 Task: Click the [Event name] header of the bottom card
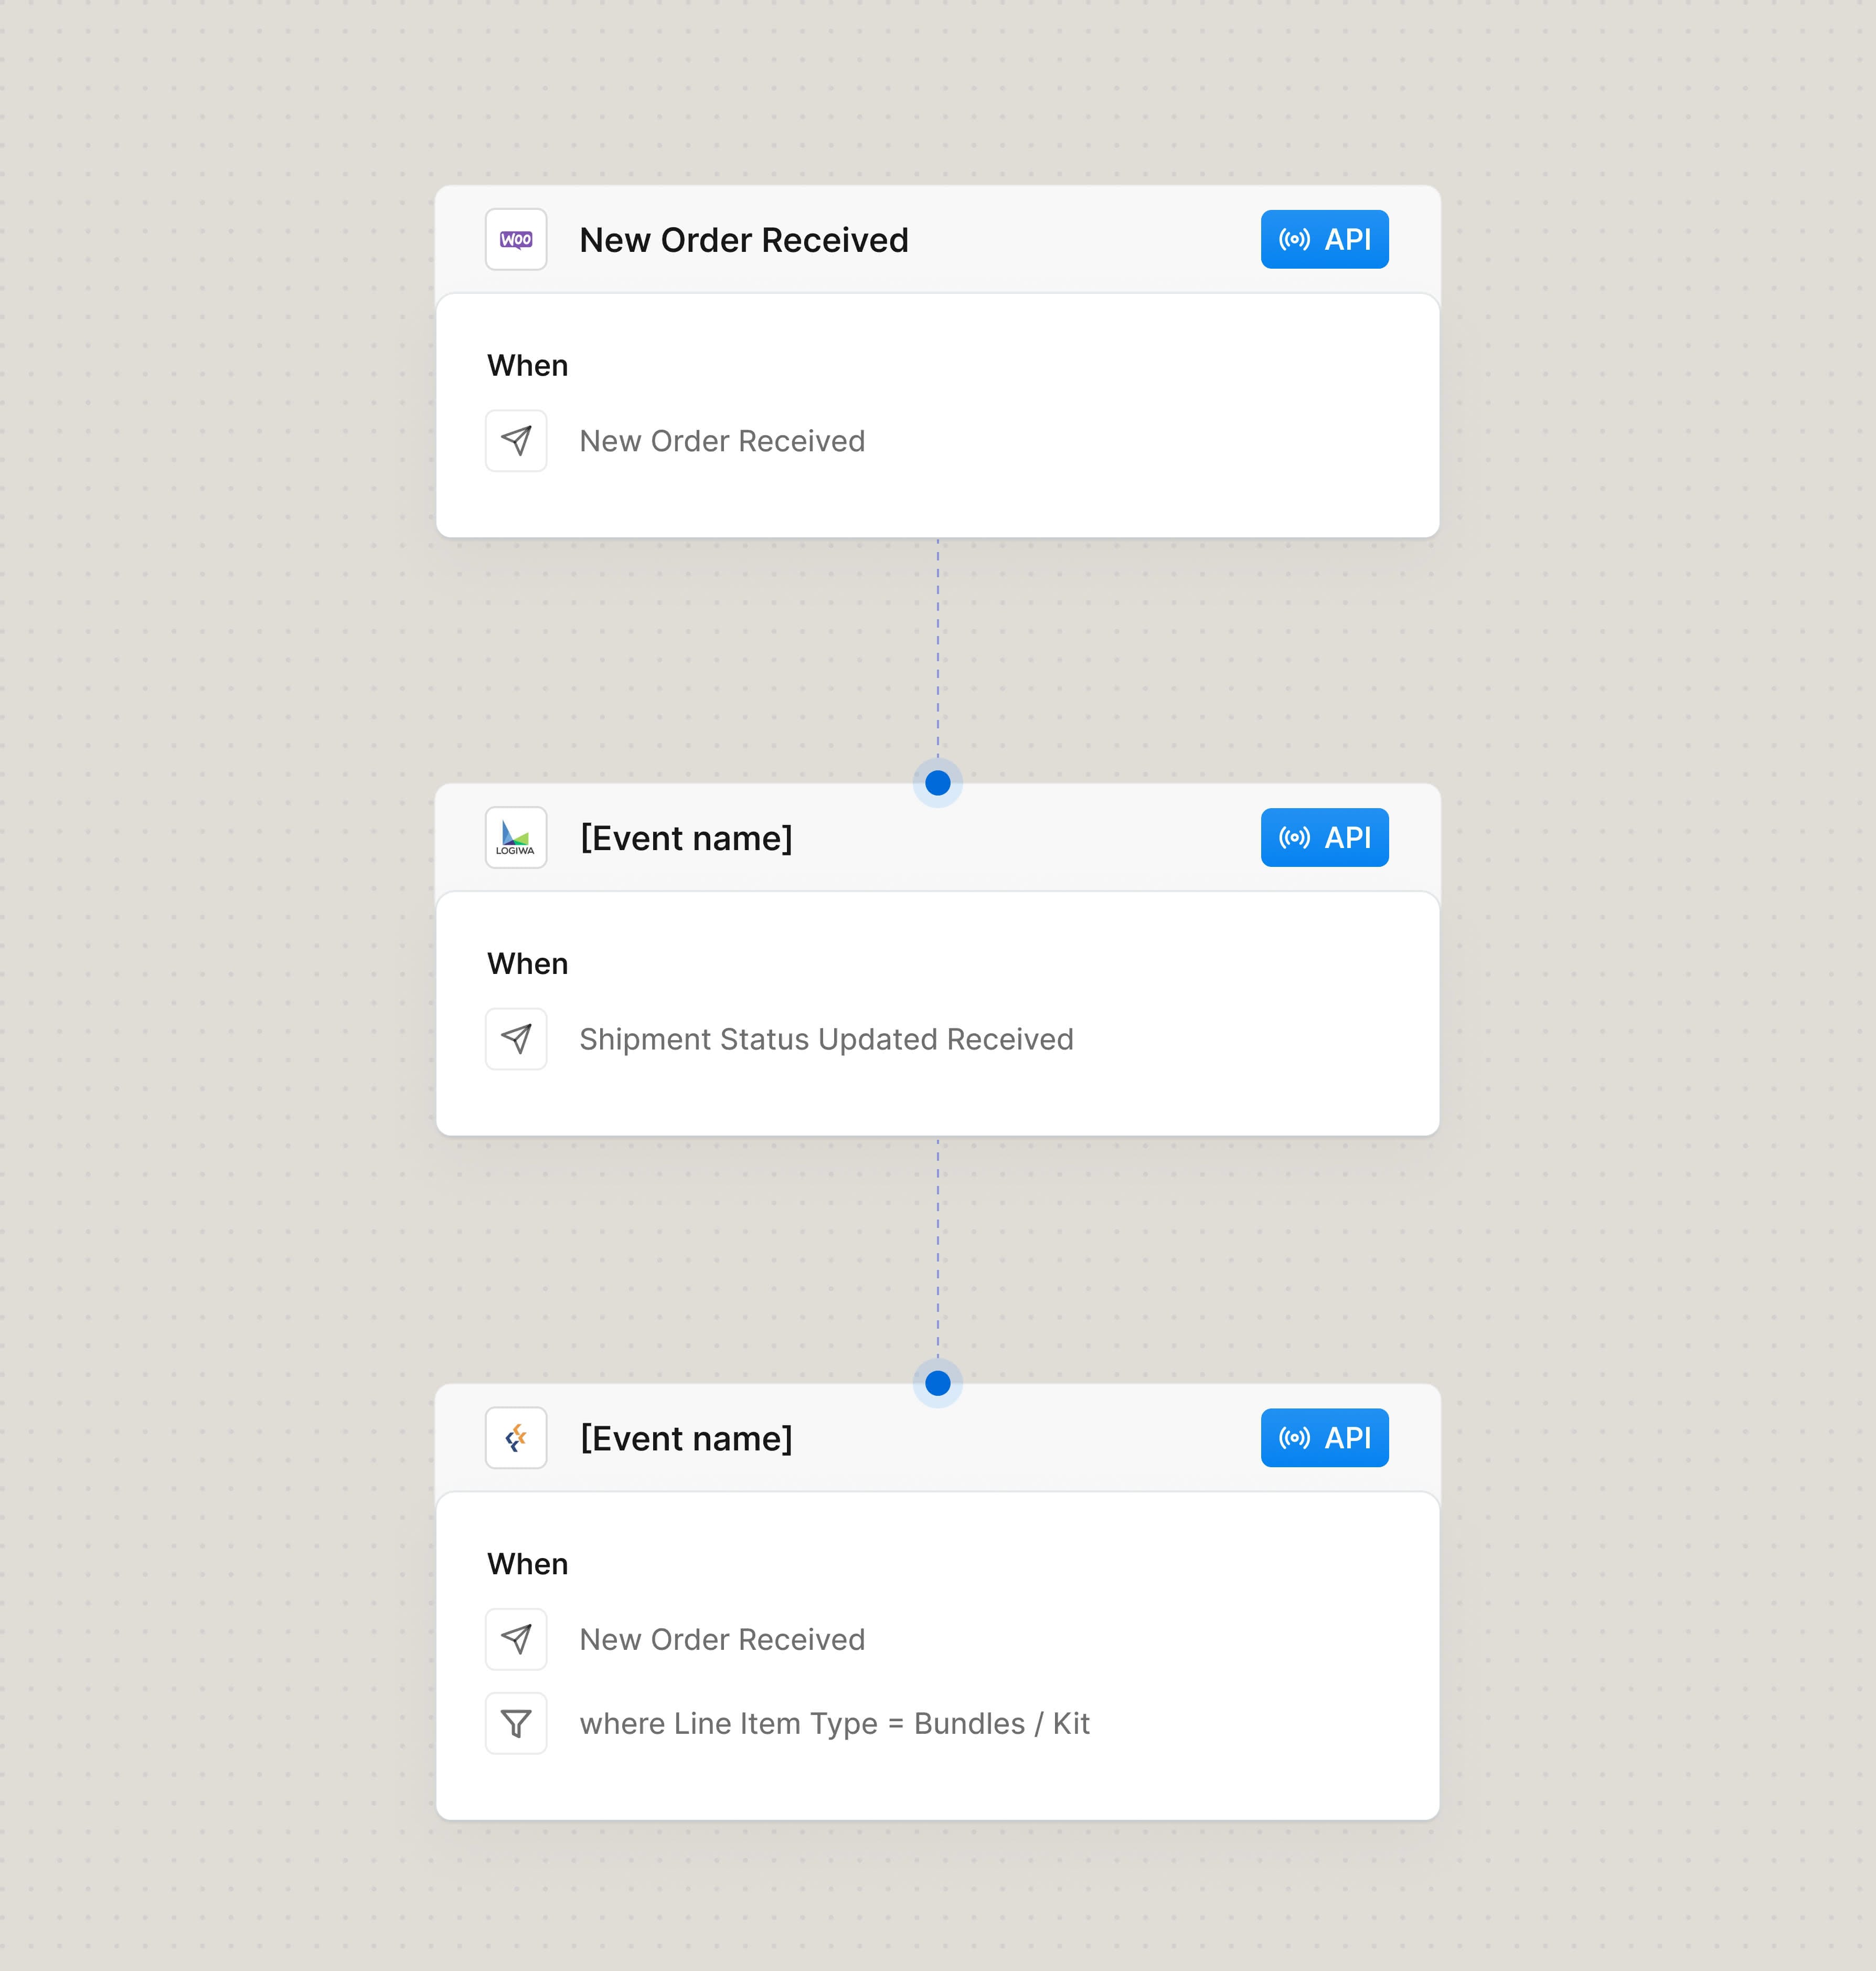coord(687,1438)
